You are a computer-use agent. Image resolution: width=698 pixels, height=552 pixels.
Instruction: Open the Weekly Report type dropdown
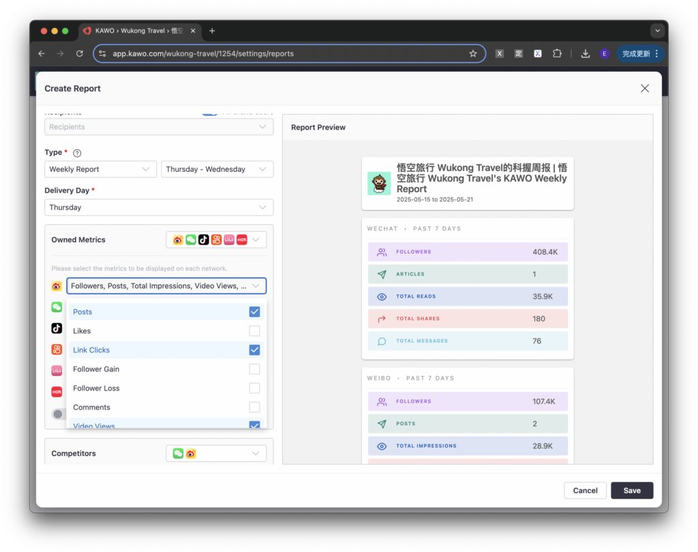[100, 169]
